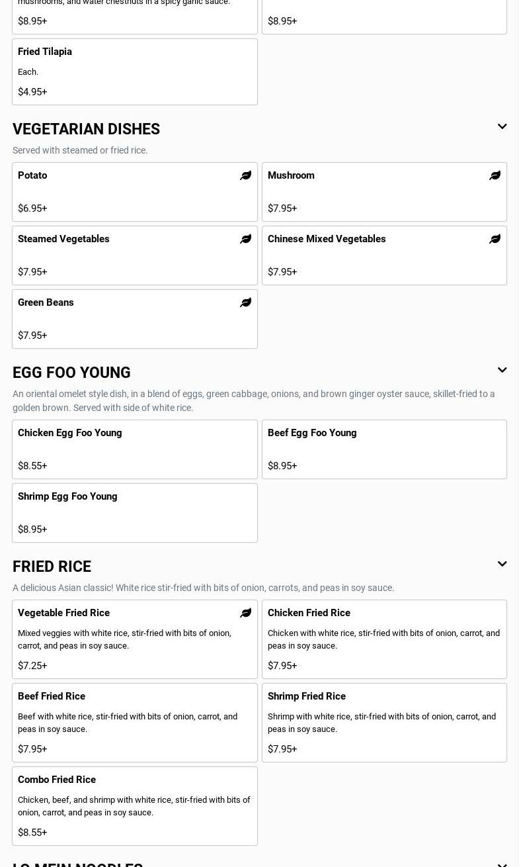The height and width of the screenshot is (867, 519).
Task: Click the leaf icon on Potato
Action: click(245, 175)
